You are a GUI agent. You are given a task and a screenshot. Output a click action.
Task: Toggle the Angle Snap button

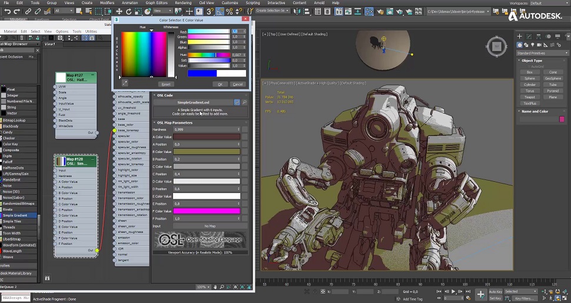tap(220, 11)
